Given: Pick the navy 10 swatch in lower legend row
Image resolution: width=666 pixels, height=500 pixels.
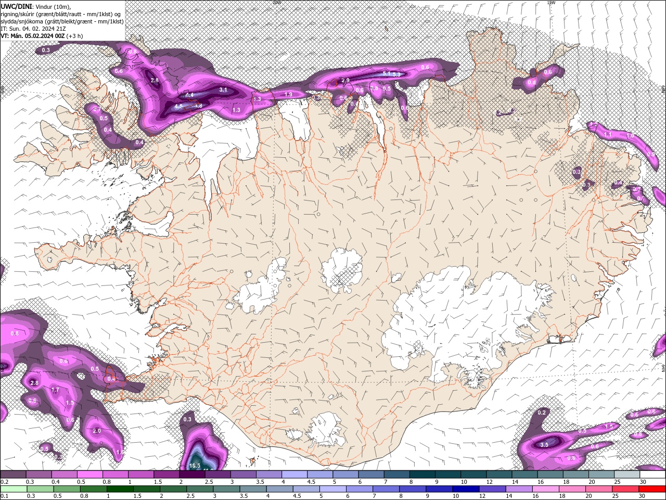Looking at the screenshot, I should coord(466,489).
